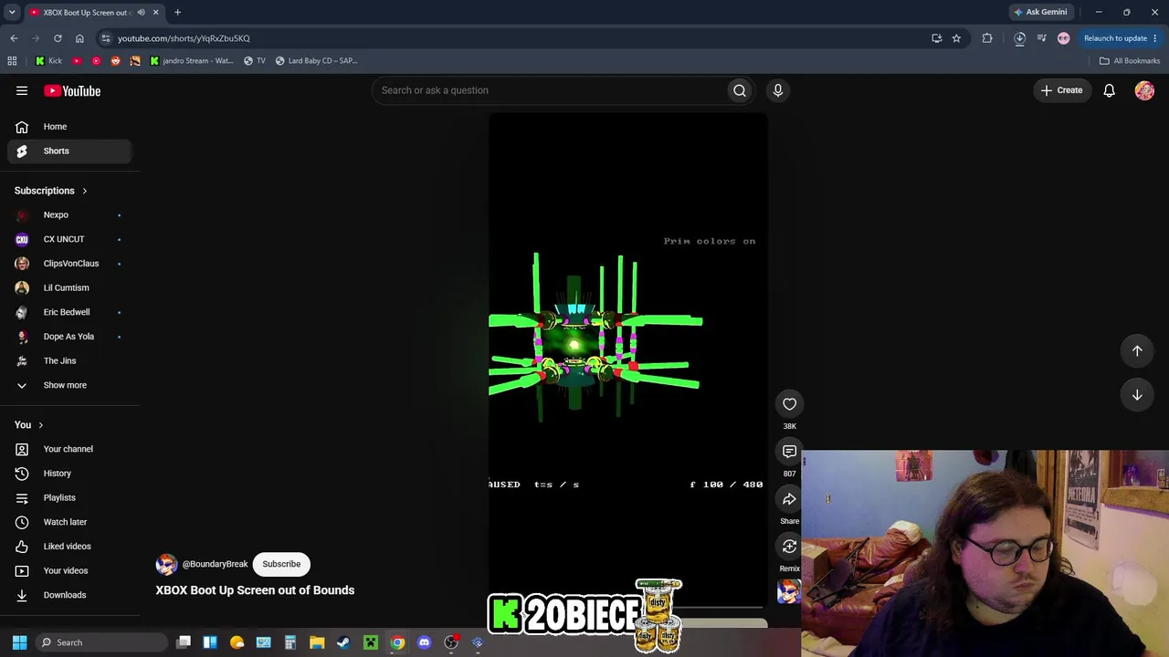The image size is (1169, 657).
Task: Launch Minecraft from the taskbar
Action: point(371,642)
